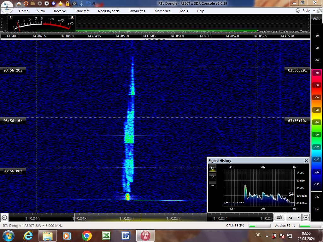Click the -90 green label on colour scale
323x242 pixels.
[x=317, y=135]
